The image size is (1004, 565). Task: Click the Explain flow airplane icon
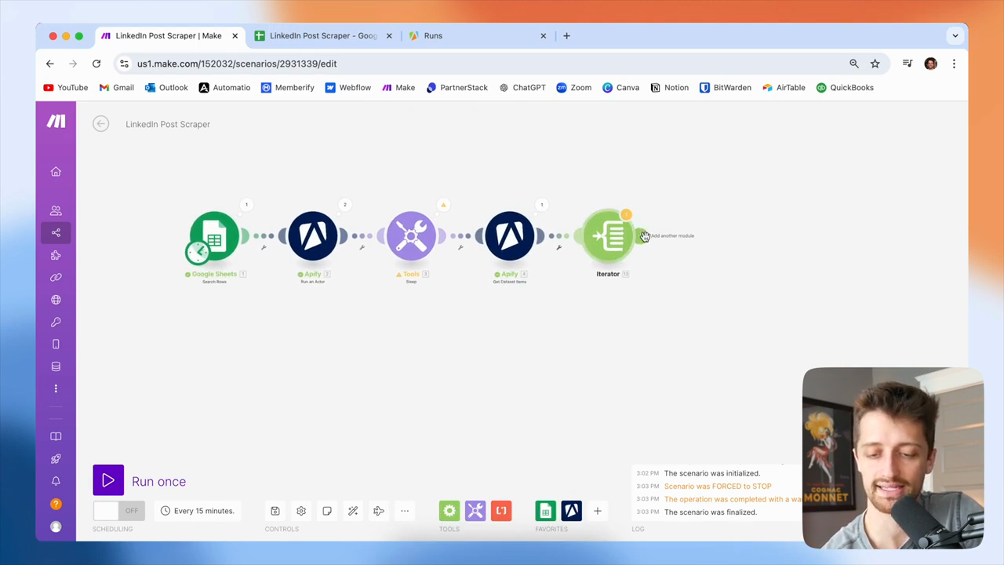point(379,511)
